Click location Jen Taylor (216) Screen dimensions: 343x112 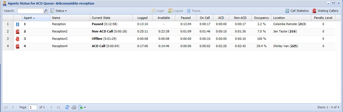(285, 32)
